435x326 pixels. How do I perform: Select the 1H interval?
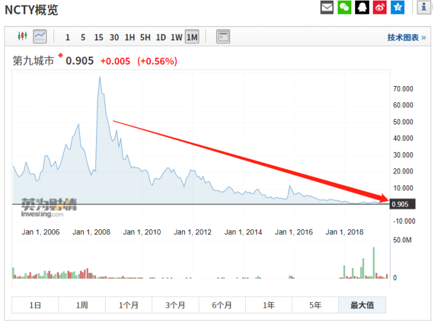[x=129, y=37]
